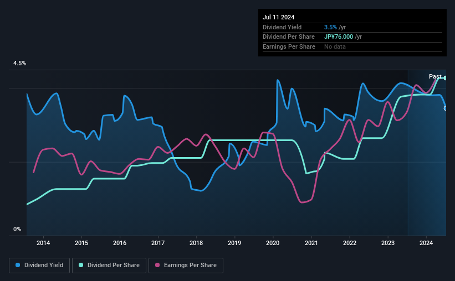Click the 4.5% y-axis label
This screenshot has height=281, width=455.
[x=20, y=63]
